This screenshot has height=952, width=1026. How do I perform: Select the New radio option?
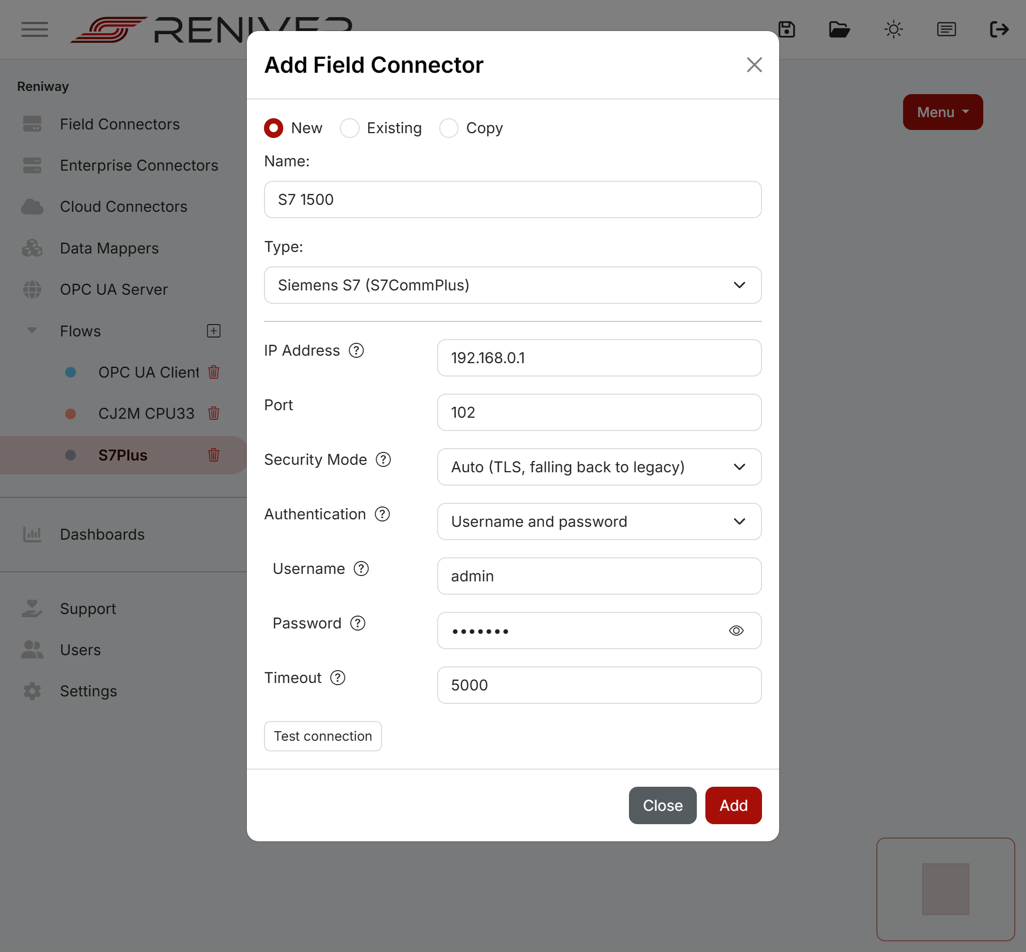pos(274,128)
